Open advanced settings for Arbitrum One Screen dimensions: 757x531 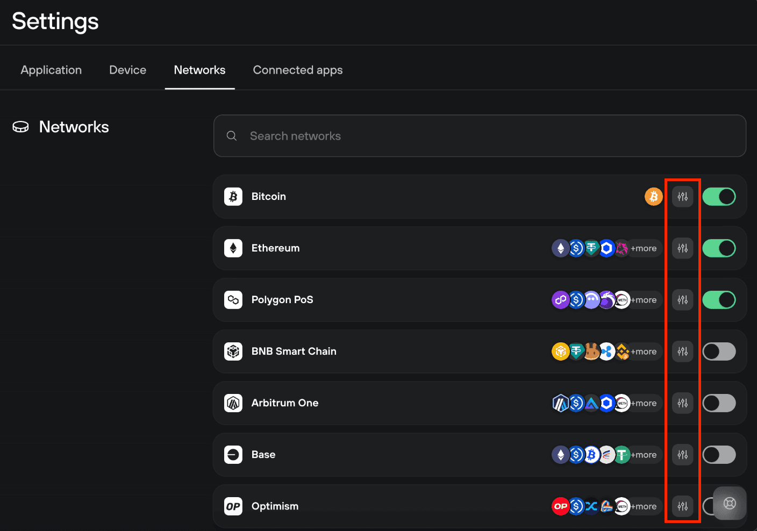tap(683, 403)
